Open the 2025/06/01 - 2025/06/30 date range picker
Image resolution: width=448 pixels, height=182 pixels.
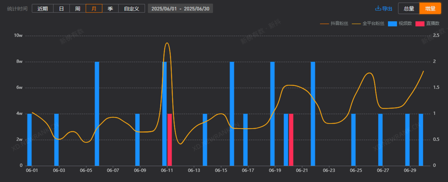[180, 9]
